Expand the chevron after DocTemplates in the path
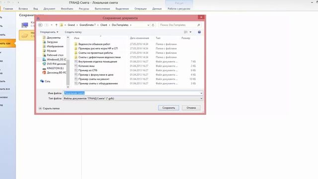The image size is (318, 179). click(131, 25)
